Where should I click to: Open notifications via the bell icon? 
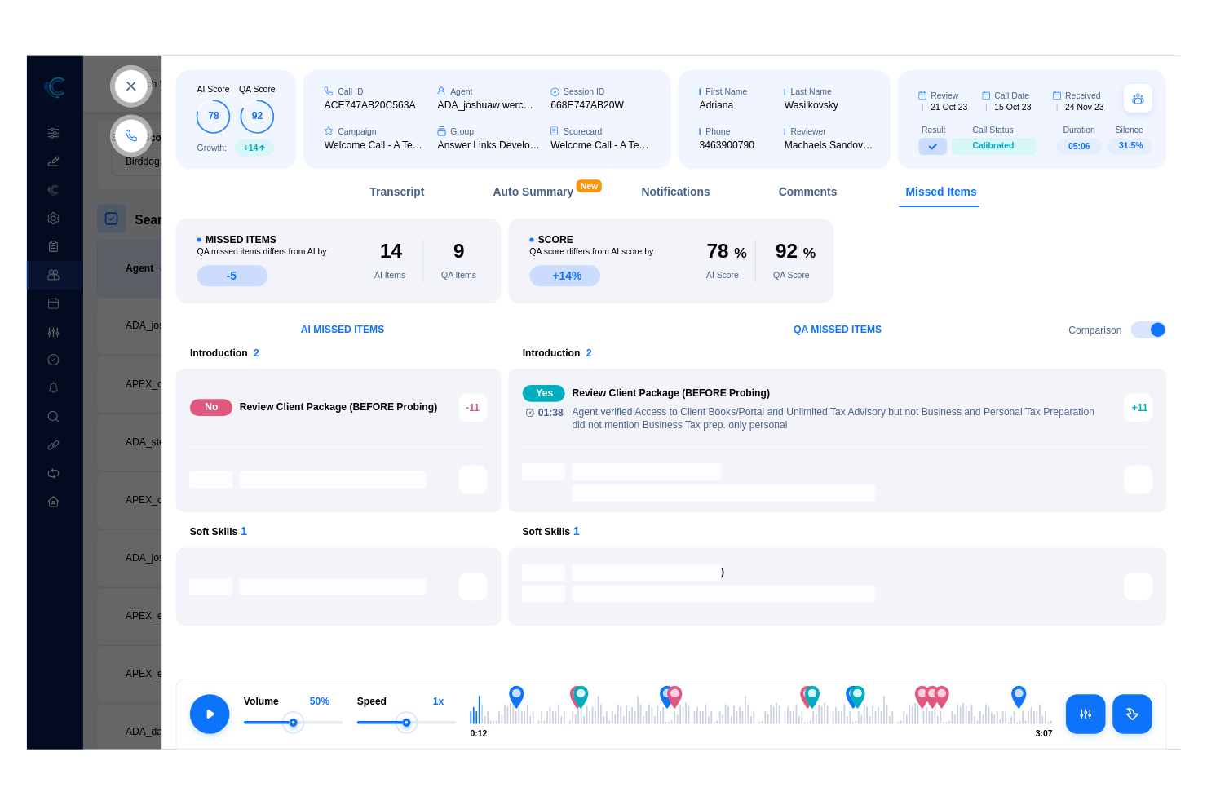point(53,388)
